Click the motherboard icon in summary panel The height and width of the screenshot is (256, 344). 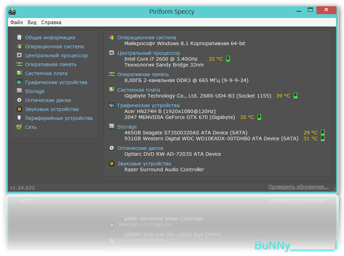[x=112, y=90]
